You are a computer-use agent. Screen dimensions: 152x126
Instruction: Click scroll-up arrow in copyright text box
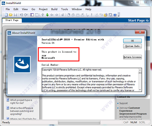coord(140,70)
